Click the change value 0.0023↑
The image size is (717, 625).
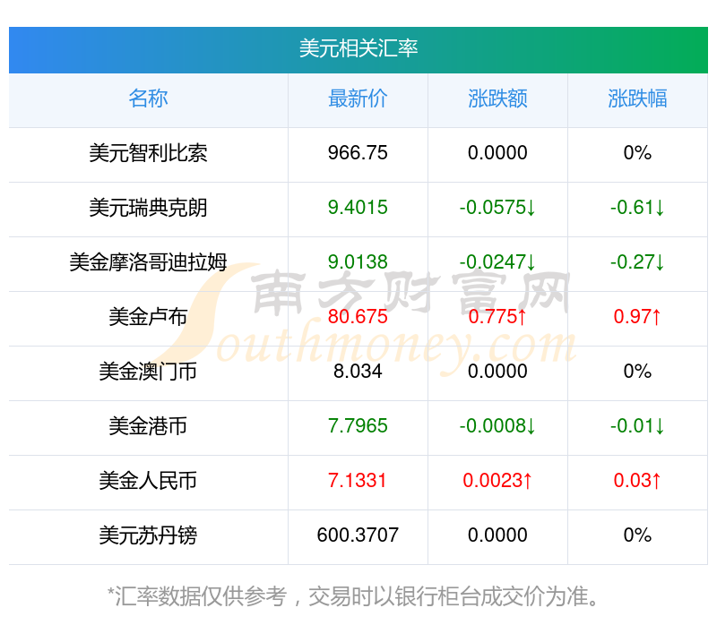497,481
